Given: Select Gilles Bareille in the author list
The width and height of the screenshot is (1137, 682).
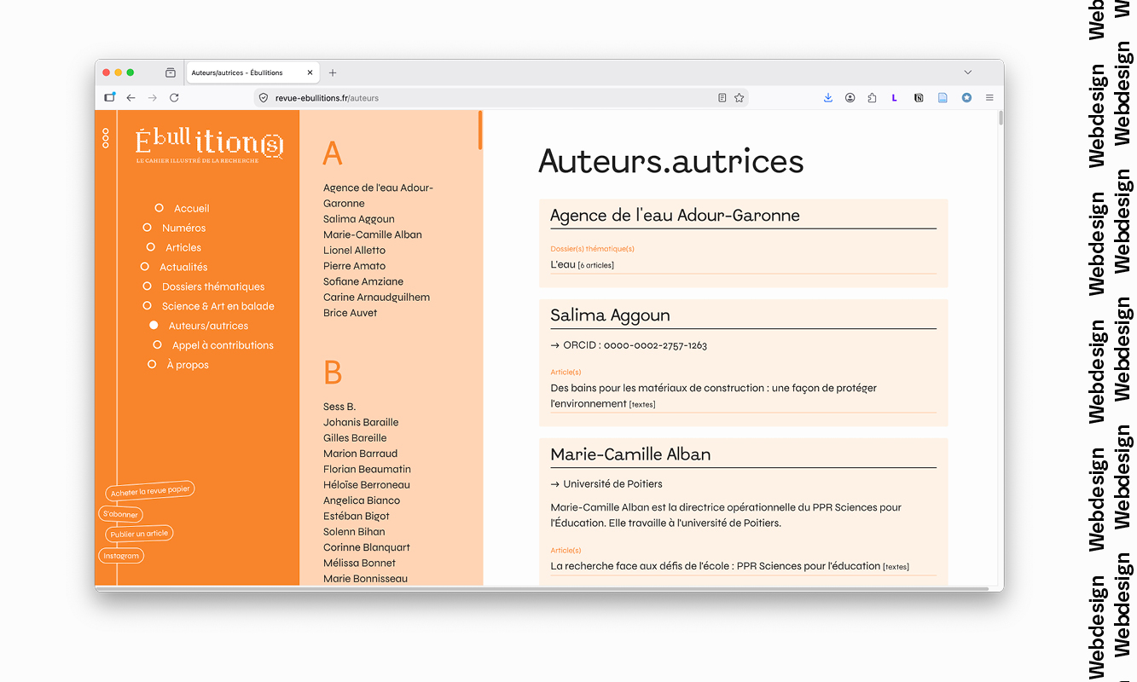Looking at the screenshot, I should (x=355, y=438).
